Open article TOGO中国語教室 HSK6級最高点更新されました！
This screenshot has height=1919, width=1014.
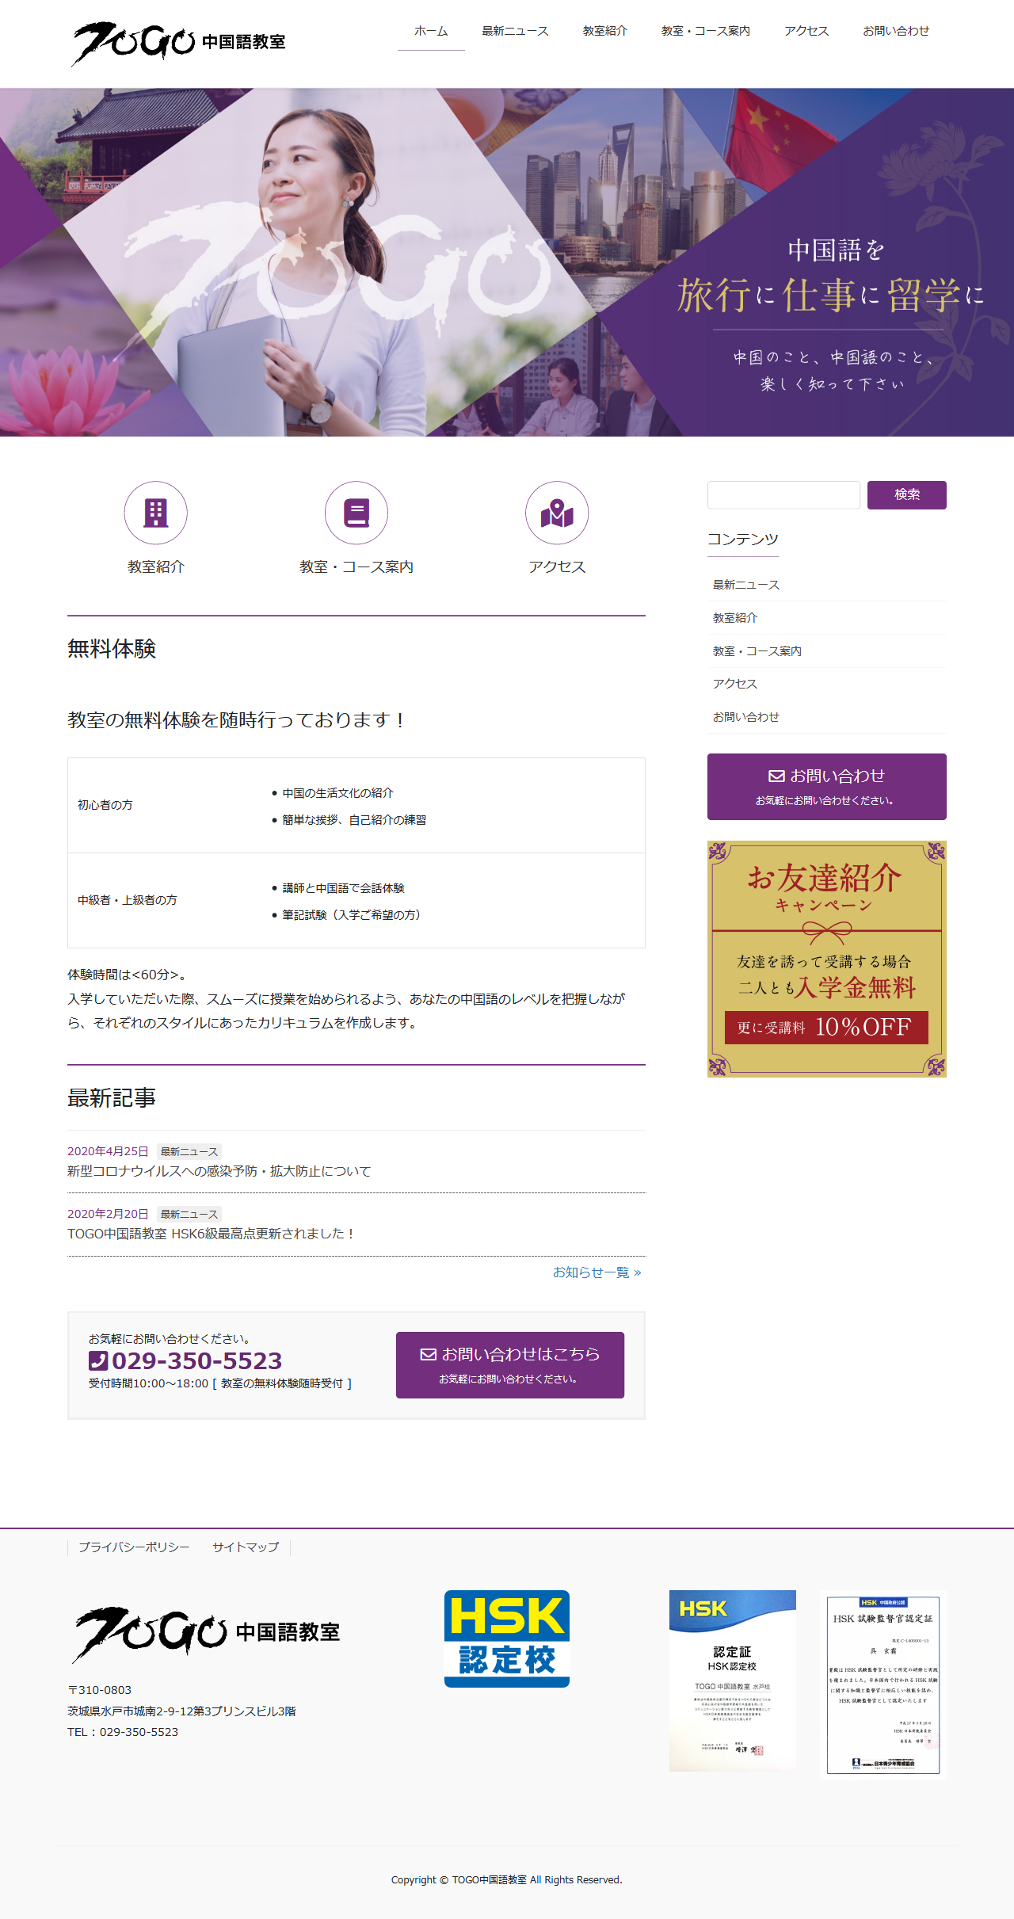tap(211, 1234)
